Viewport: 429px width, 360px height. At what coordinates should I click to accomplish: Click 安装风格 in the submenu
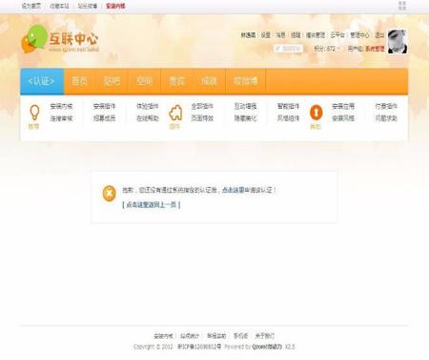tap(343, 118)
